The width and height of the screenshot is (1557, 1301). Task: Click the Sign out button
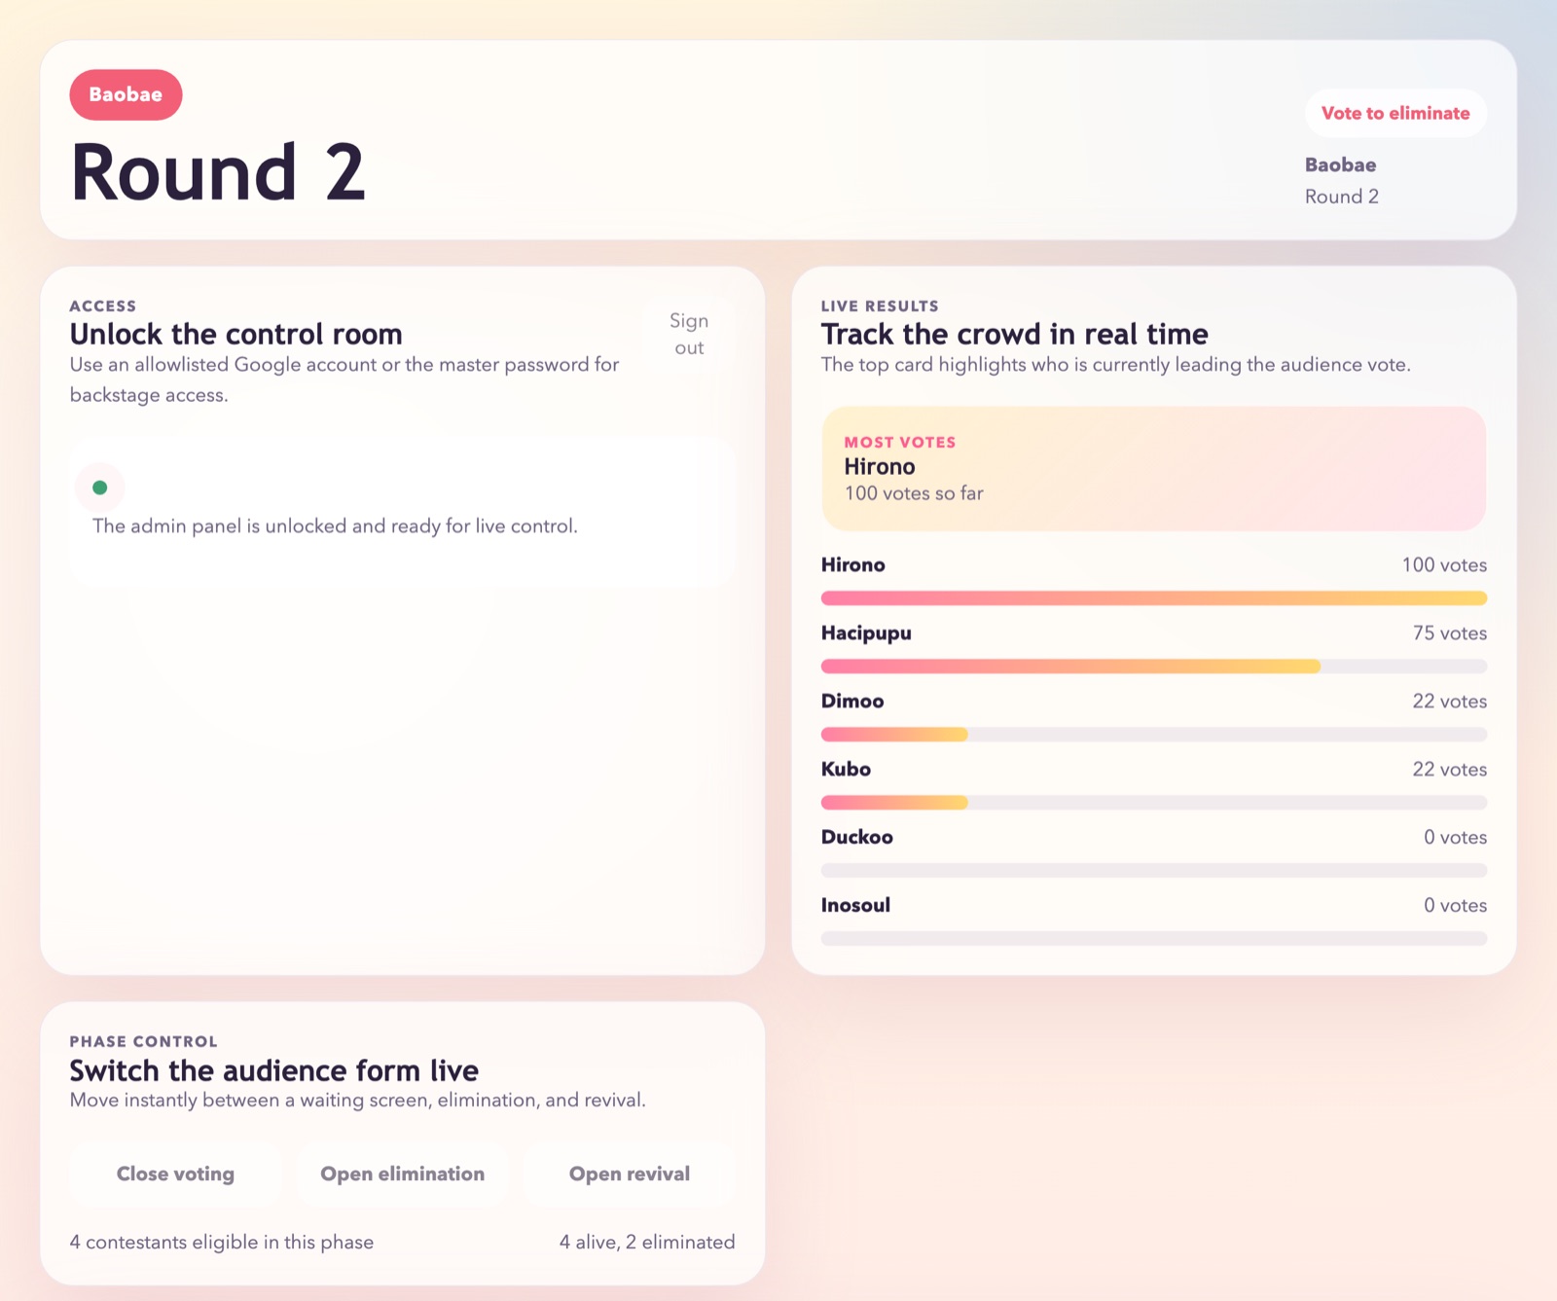[689, 334]
